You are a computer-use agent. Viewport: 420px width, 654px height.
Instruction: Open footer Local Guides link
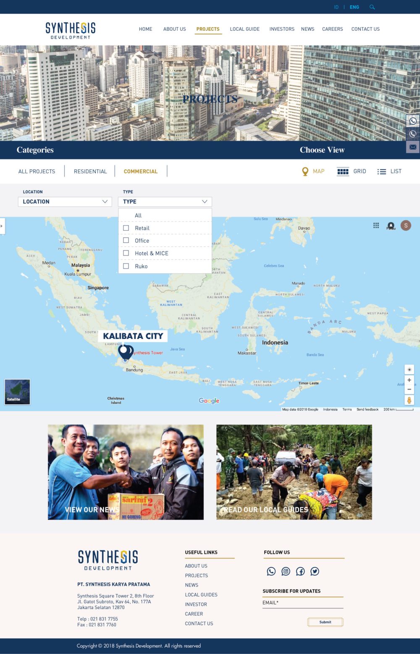[x=201, y=595]
